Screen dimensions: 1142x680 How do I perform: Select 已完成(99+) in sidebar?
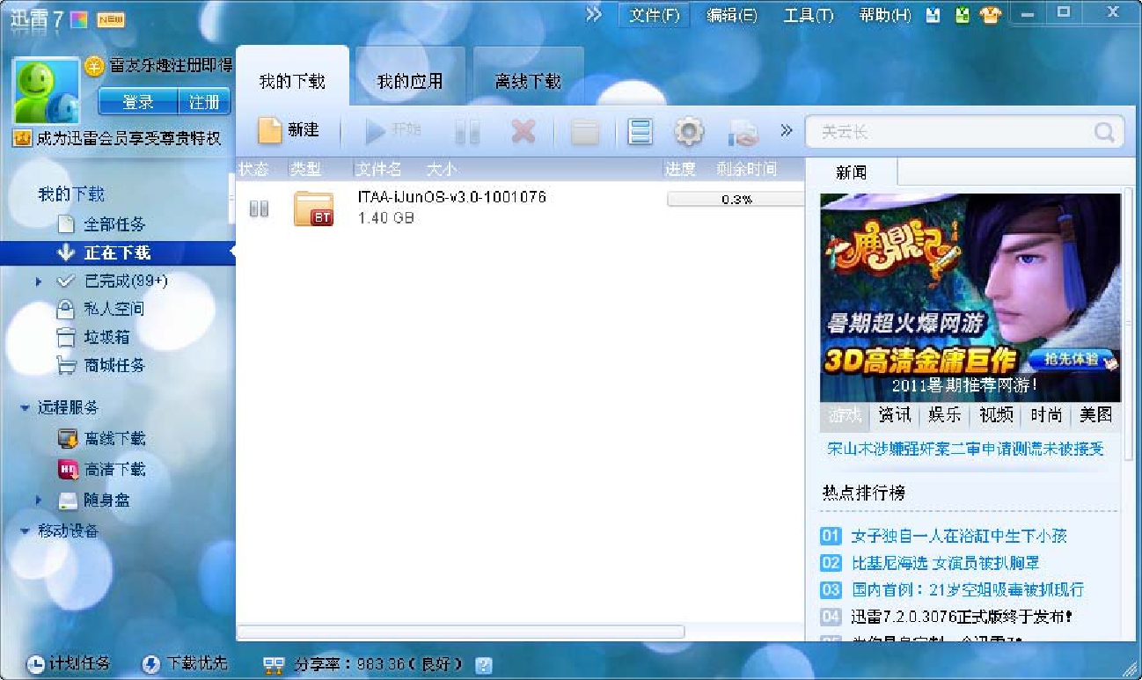pos(126,282)
